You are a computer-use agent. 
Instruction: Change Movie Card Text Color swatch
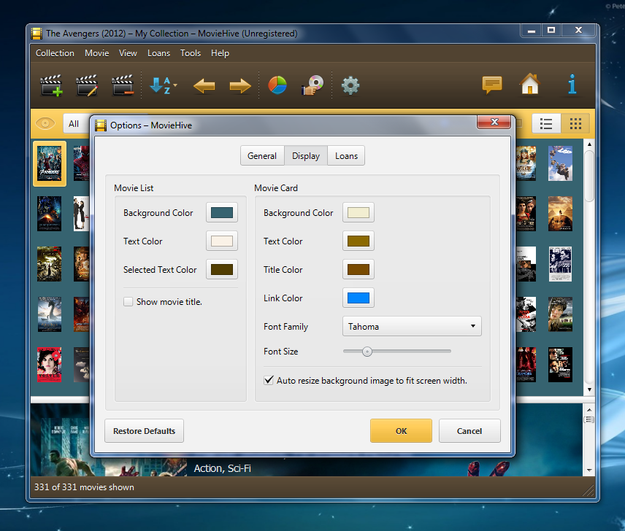(358, 241)
